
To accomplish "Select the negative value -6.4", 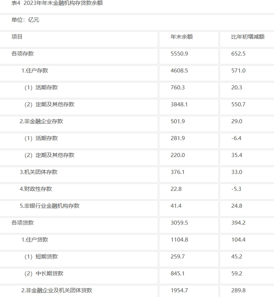I will 236,138.
